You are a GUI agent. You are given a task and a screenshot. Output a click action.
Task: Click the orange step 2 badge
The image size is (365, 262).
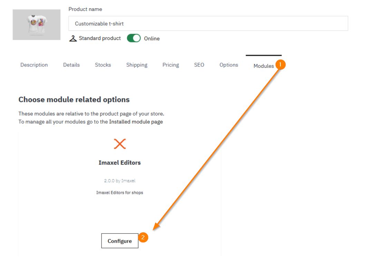(143, 238)
